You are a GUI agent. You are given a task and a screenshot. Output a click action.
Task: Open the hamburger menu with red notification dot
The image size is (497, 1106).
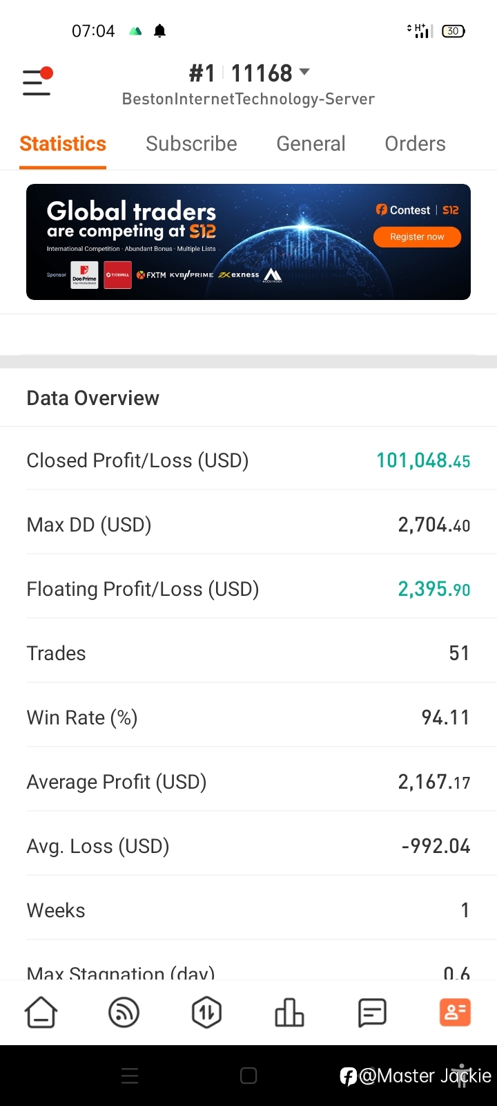point(37,82)
